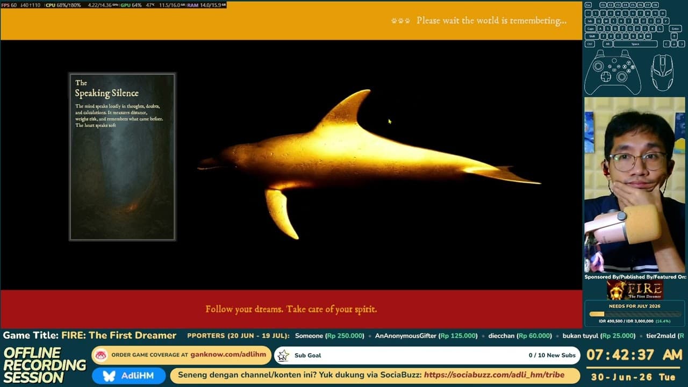Click the CPU usage readout

click(x=63, y=5)
